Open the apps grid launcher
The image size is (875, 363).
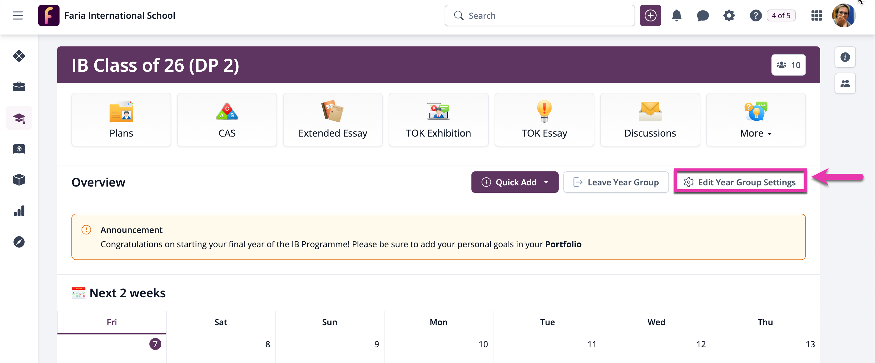[816, 15]
